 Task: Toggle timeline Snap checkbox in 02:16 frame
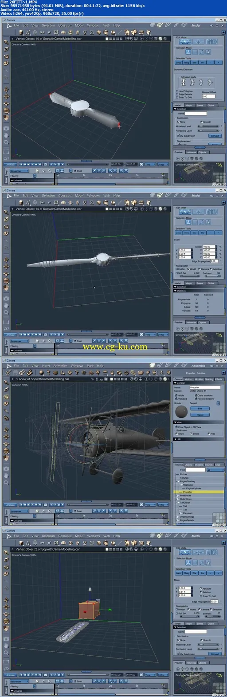[x=75, y=171]
